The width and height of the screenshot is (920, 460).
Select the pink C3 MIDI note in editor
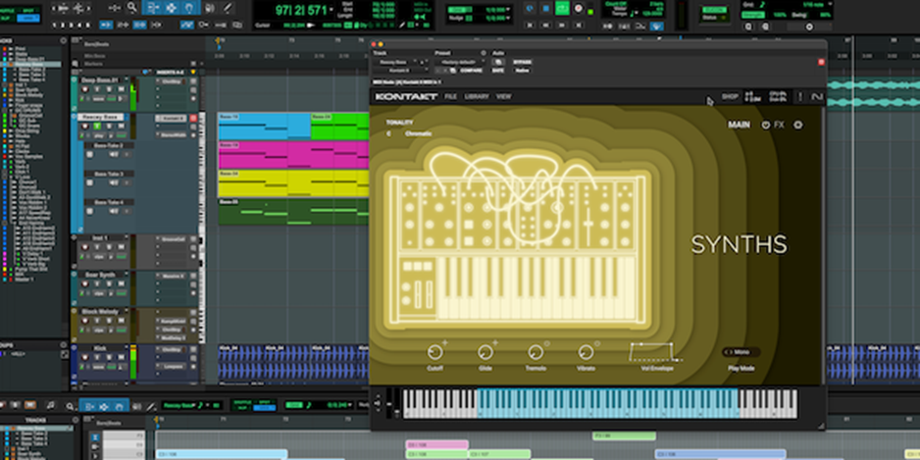(436, 444)
